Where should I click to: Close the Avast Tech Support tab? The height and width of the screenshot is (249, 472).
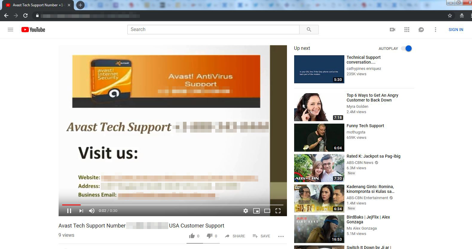[69, 5]
